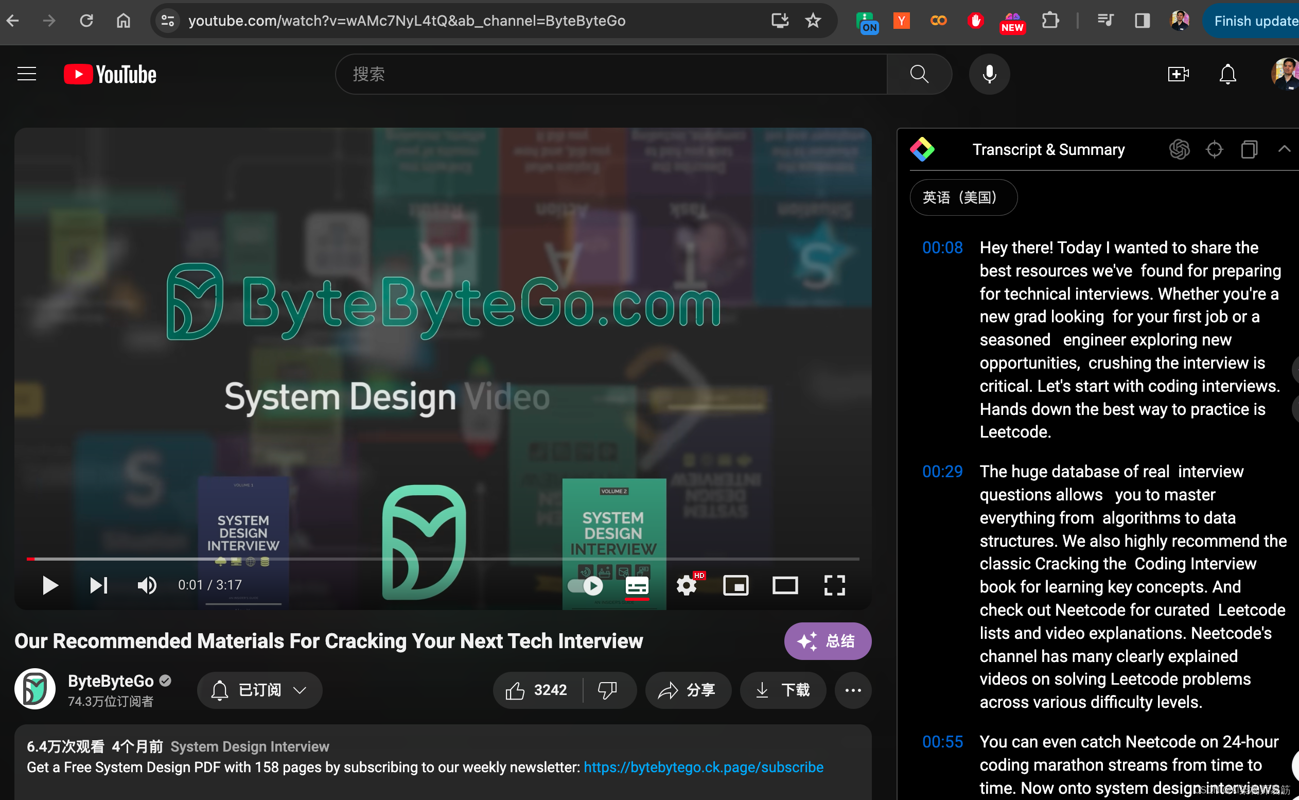Skip to the next video

pos(98,585)
